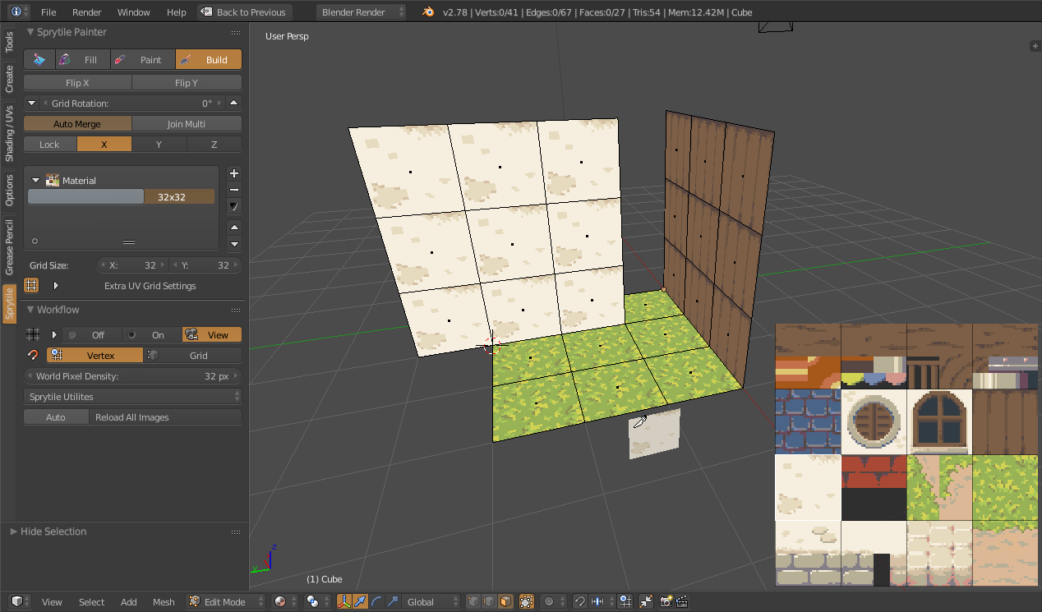
Task: Toggle the 3D manipulator widget
Action: coord(344,602)
